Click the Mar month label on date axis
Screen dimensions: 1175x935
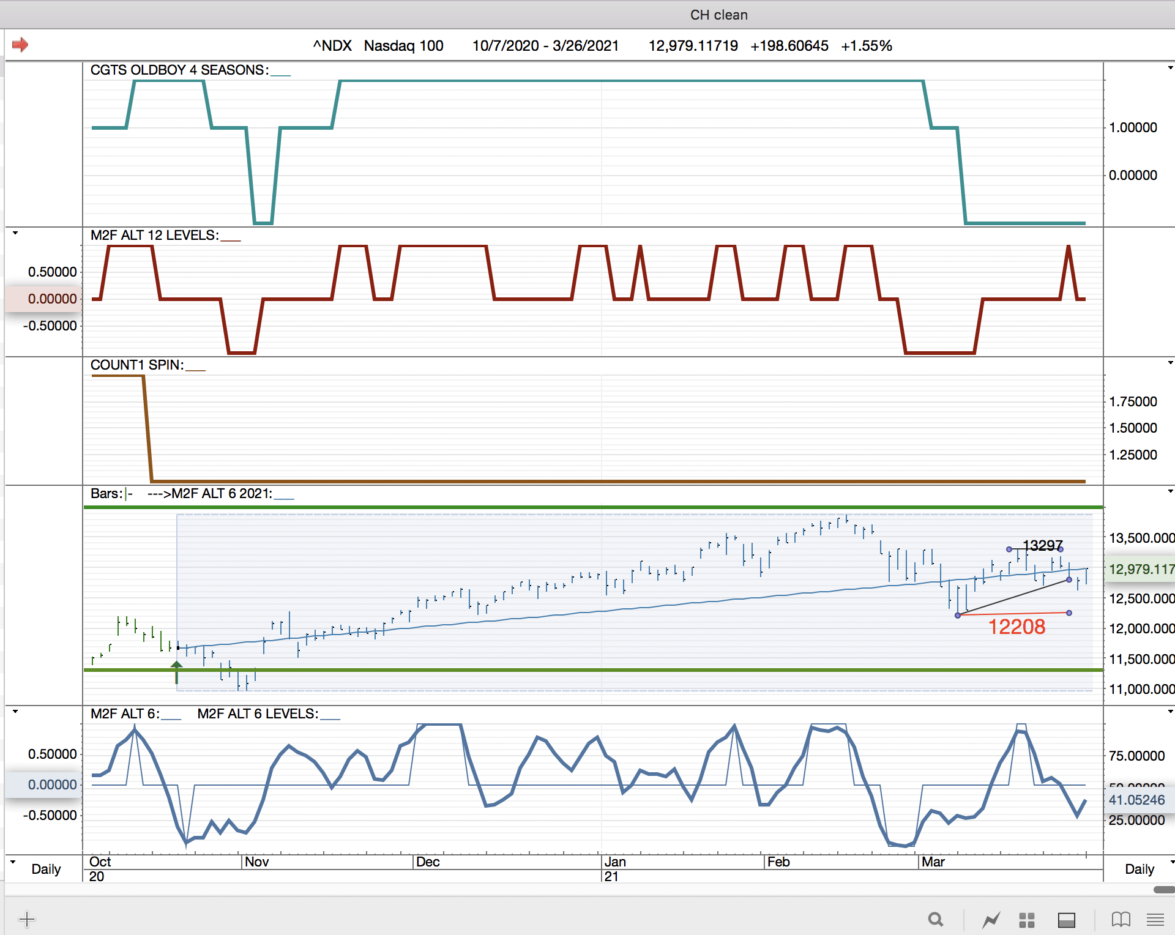[933, 862]
